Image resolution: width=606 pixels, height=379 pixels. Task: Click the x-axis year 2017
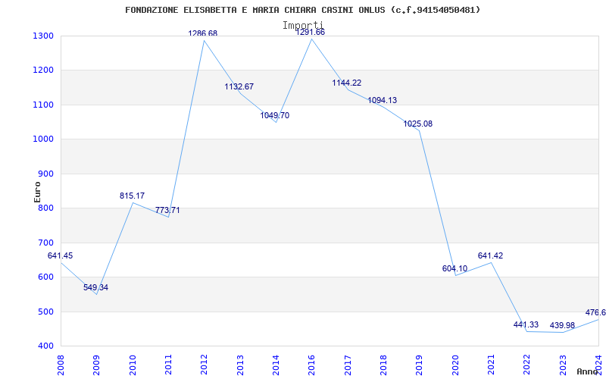tap(348, 365)
